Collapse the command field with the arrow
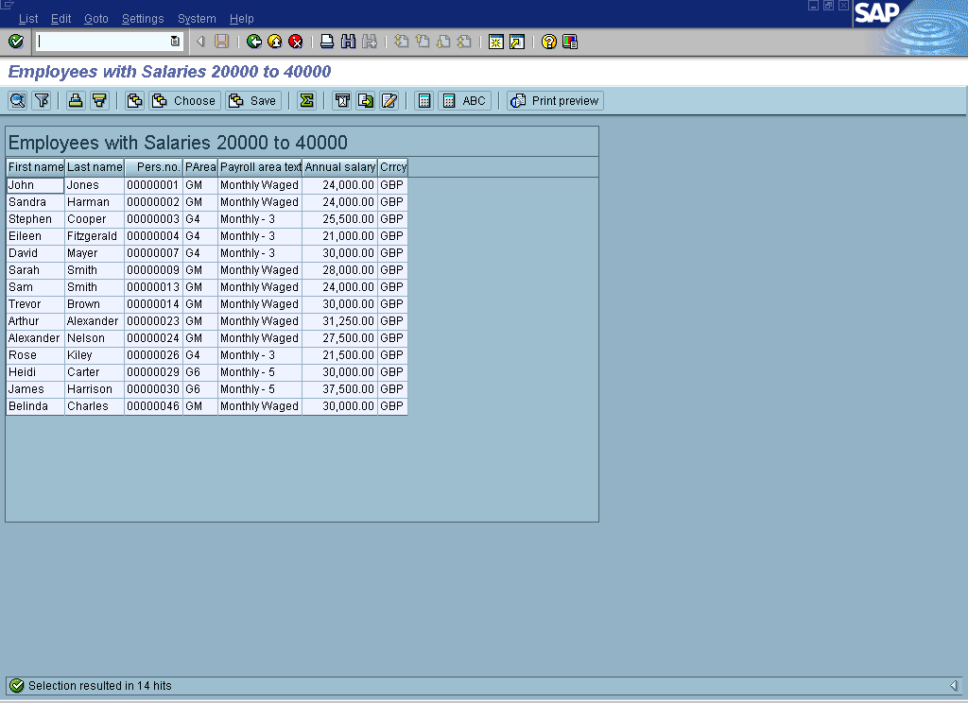The height and width of the screenshot is (703, 968). point(200,42)
